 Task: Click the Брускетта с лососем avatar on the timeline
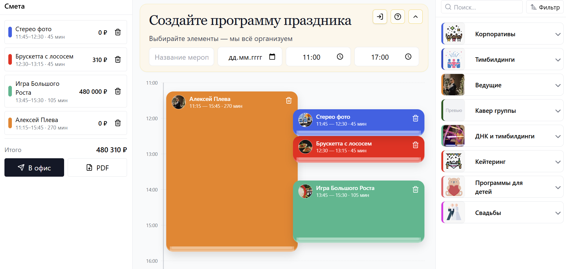click(x=305, y=147)
